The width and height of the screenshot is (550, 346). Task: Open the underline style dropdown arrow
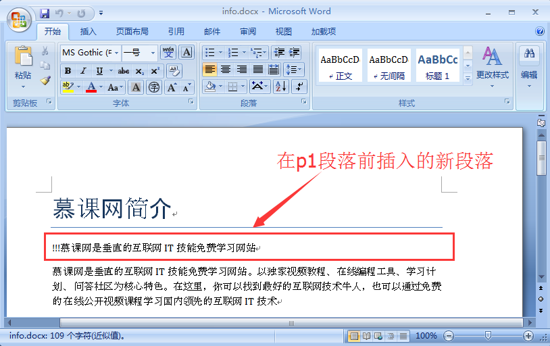pos(111,71)
